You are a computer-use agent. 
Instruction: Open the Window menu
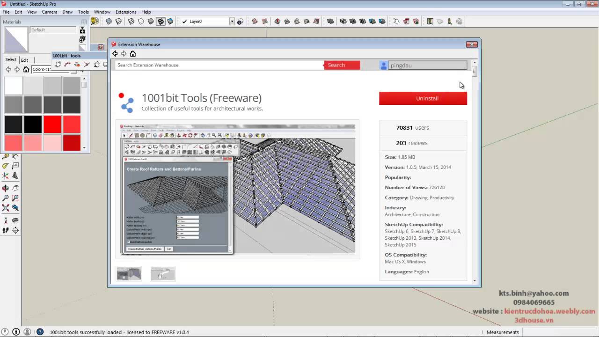(102, 12)
